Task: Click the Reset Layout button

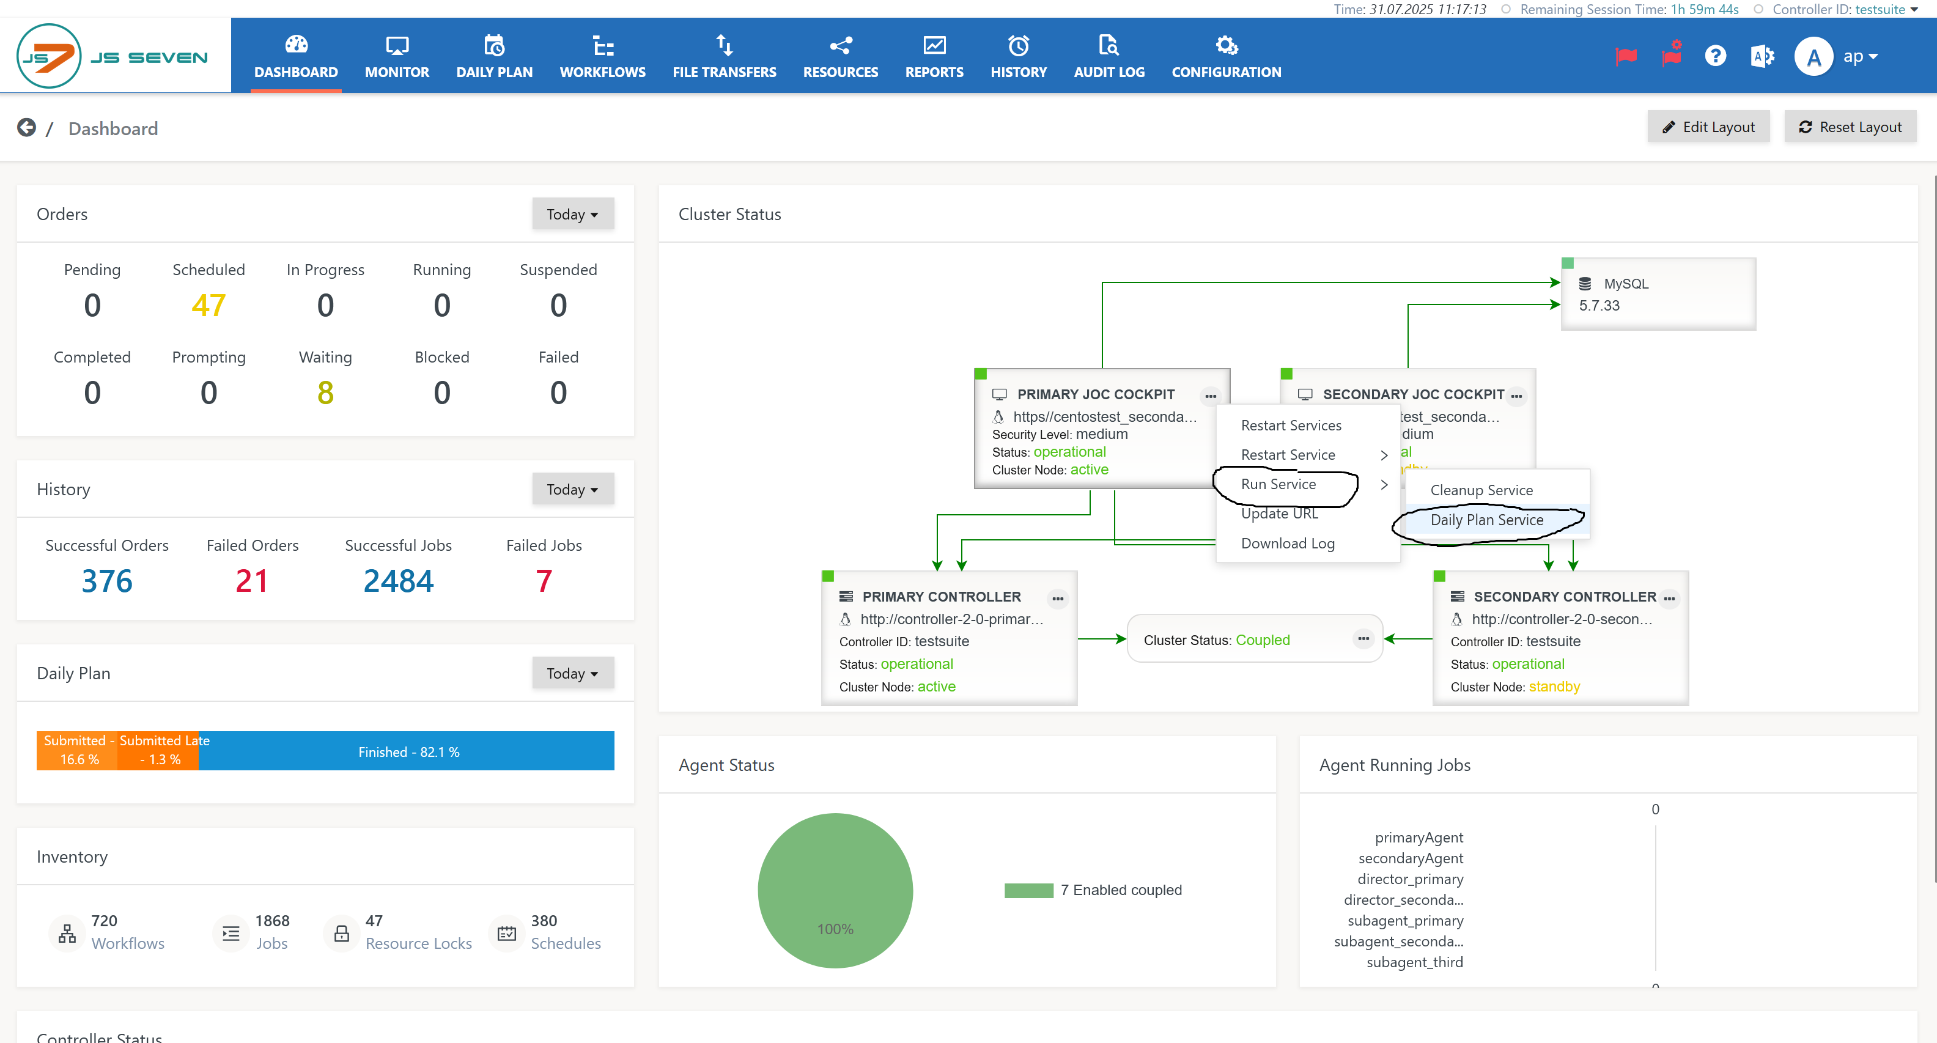Action: pos(1850,127)
